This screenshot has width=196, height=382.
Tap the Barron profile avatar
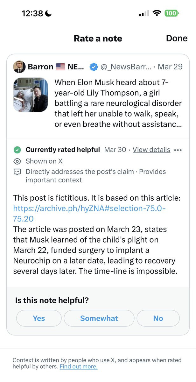(x=19, y=67)
